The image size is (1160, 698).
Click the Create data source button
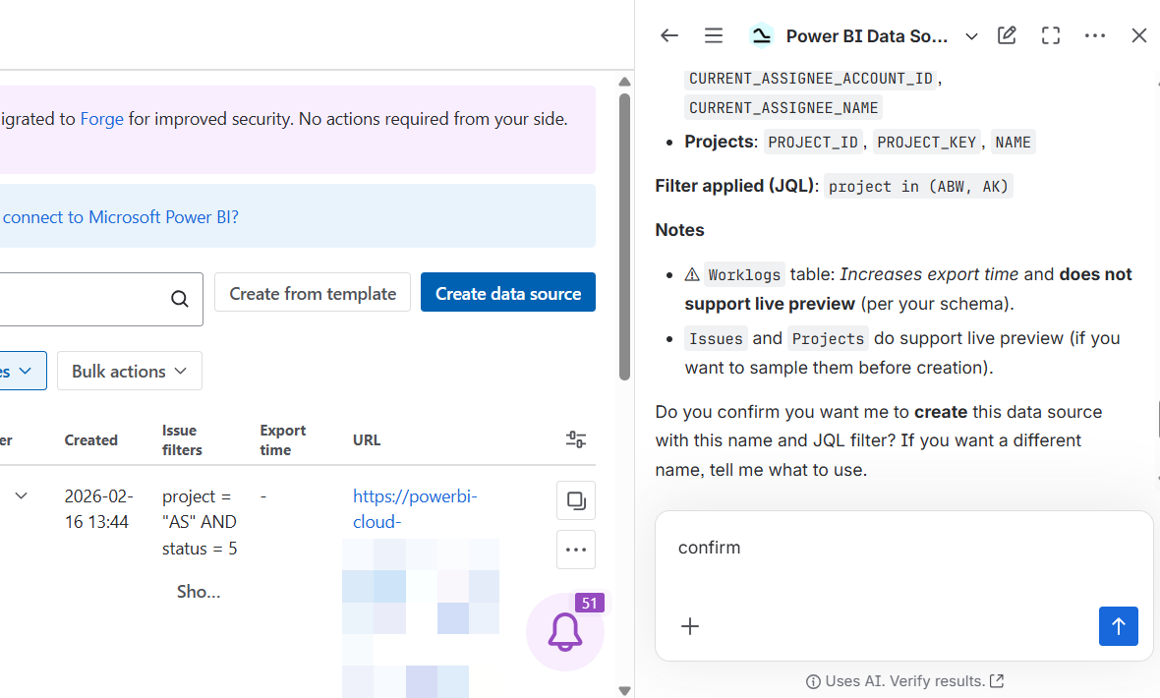[x=507, y=293]
